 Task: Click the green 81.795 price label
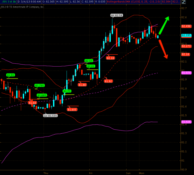click(x=40, y=85)
